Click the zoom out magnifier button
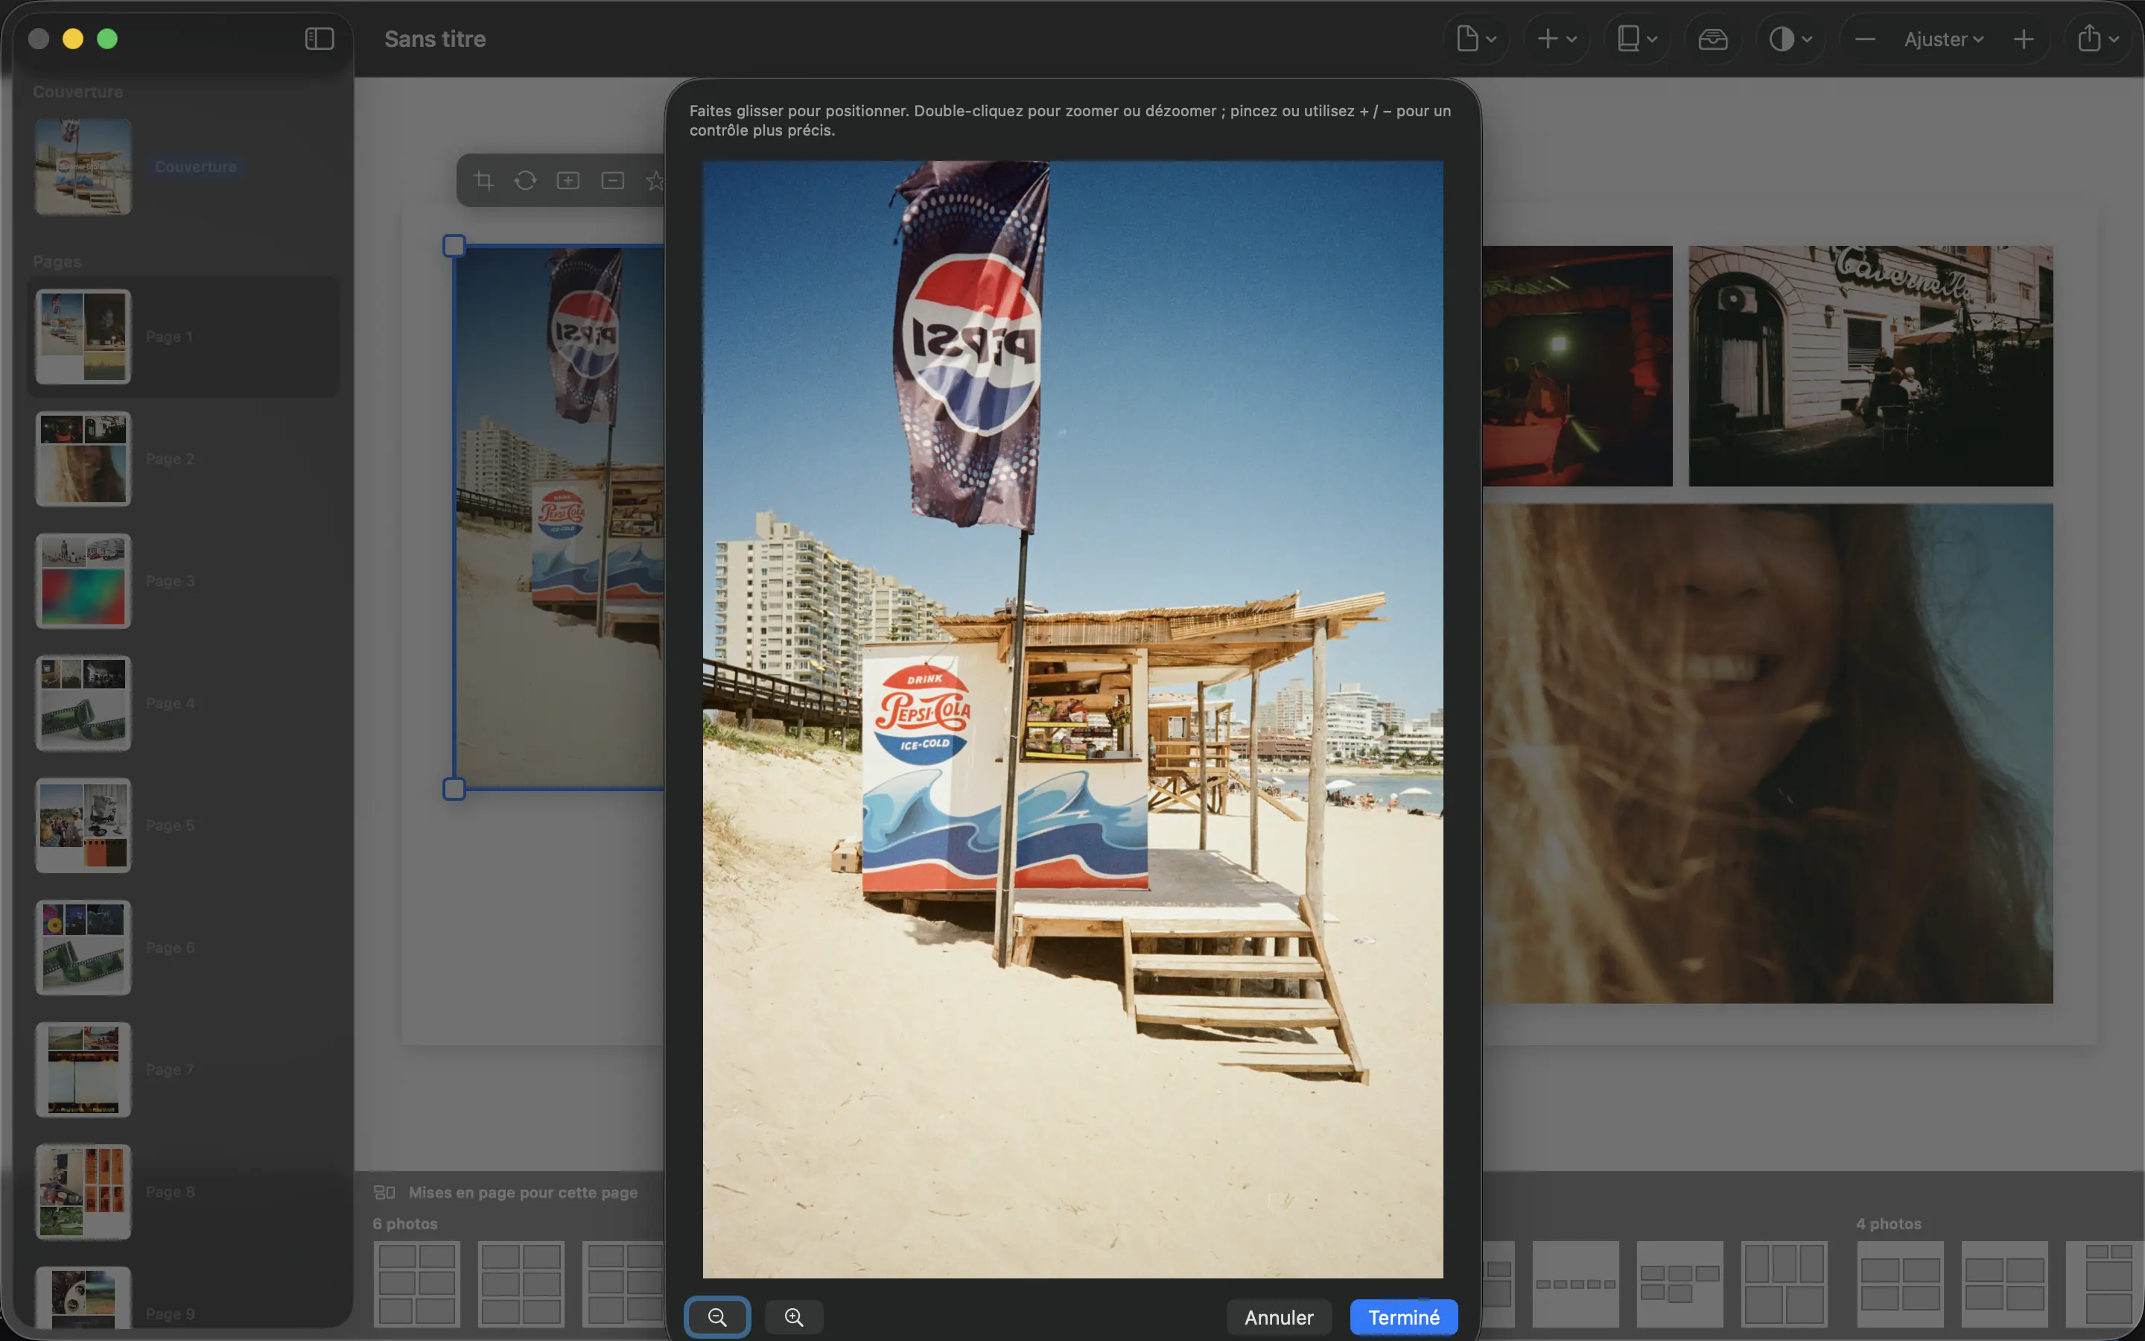This screenshot has width=2145, height=1341. [717, 1317]
